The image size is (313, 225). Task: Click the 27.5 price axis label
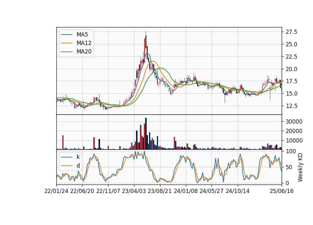click(x=291, y=32)
